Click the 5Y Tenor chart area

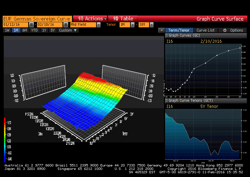coord(203,134)
